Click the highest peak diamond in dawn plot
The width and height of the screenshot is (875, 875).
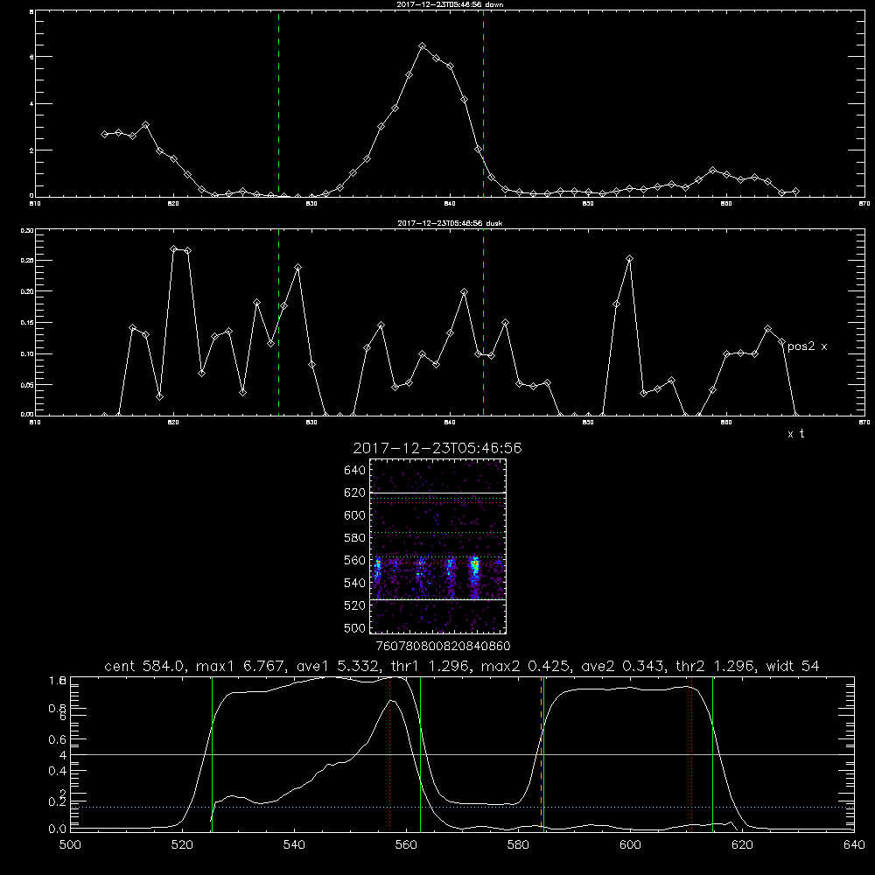click(423, 46)
